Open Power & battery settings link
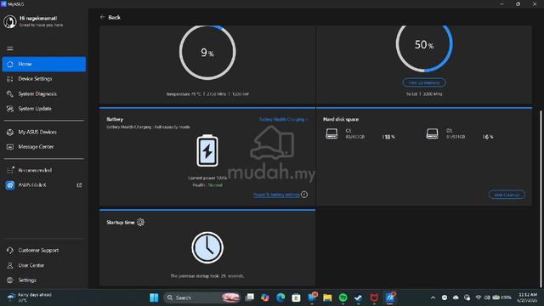This screenshot has height=306, width=544. [276, 195]
